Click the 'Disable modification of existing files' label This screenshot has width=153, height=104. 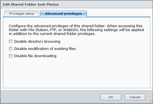pyautogui.click(x=45, y=49)
